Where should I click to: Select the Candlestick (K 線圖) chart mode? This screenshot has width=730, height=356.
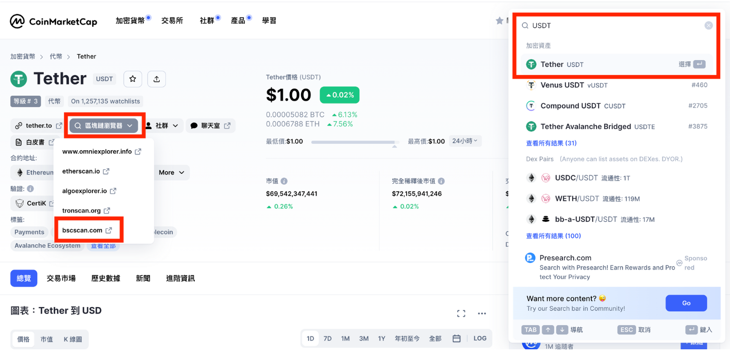tap(73, 340)
